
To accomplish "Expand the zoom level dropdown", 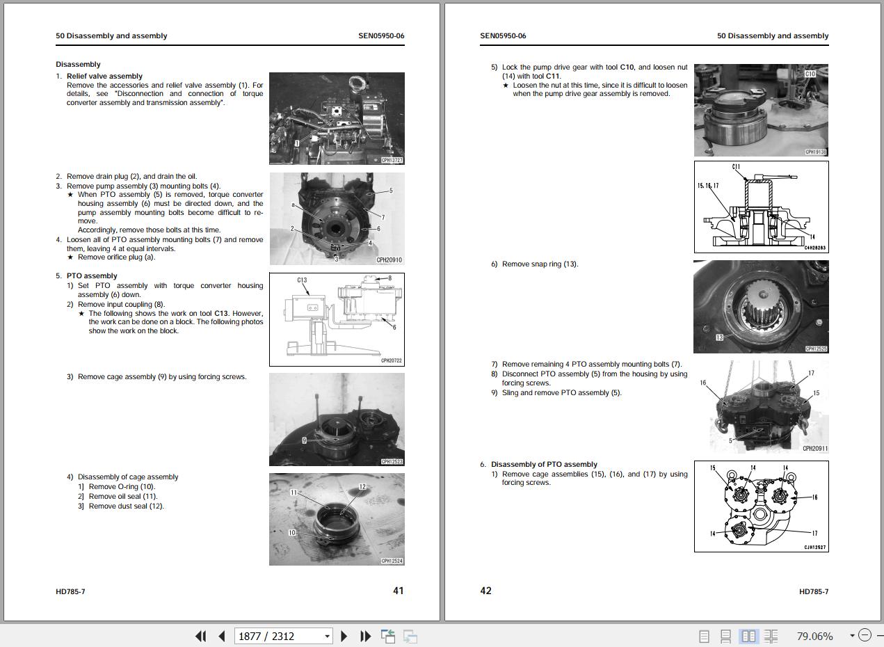I will pyautogui.click(x=851, y=635).
